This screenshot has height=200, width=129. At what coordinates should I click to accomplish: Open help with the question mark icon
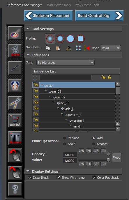point(15,189)
